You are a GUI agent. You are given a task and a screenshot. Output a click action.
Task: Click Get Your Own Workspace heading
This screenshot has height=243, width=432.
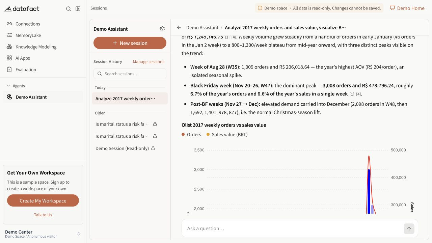tap(36, 173)
